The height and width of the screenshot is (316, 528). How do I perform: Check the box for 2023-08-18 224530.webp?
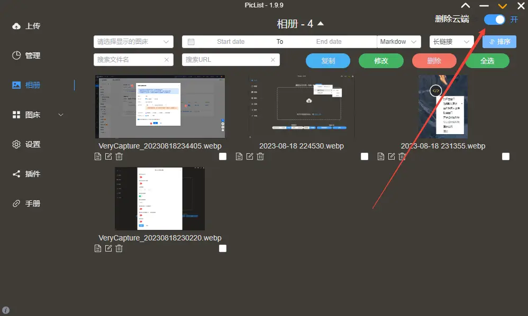pos(365,156)
